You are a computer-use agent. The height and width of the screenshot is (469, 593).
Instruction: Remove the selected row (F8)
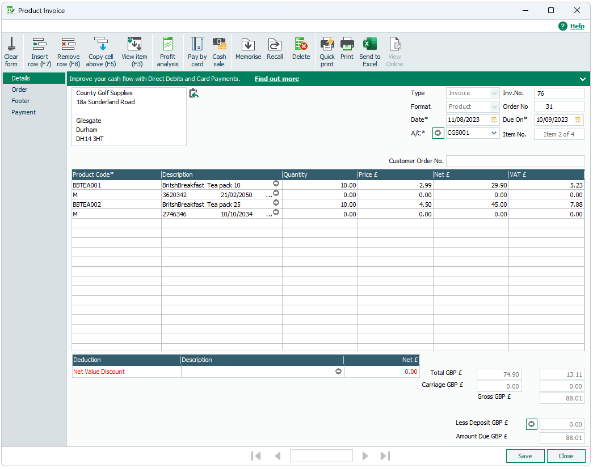pyautogui.click(x=68, y=51)
